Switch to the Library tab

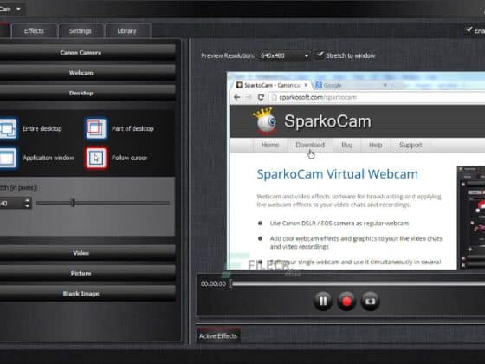pos(126,30)
